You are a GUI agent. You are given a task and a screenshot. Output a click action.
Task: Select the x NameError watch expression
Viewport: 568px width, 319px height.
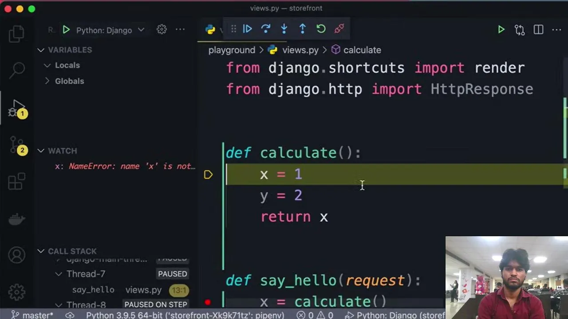pyautogui.click(x=125, y=166)
